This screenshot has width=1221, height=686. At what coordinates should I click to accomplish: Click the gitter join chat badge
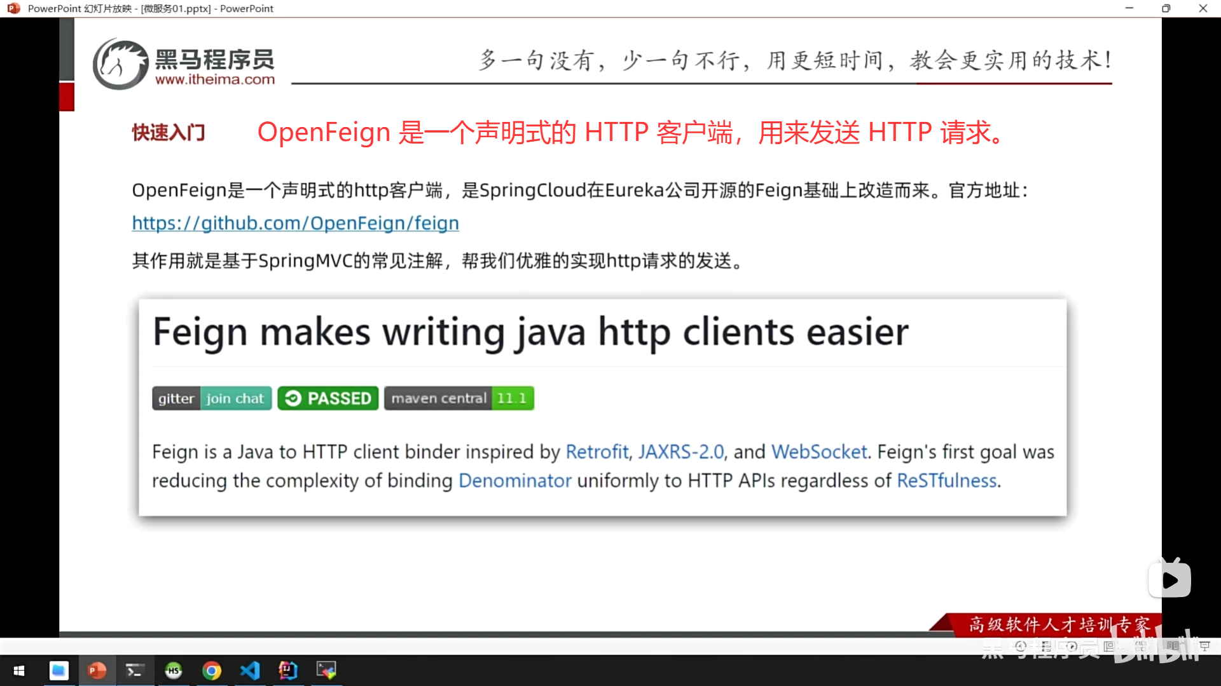[211, 398]
